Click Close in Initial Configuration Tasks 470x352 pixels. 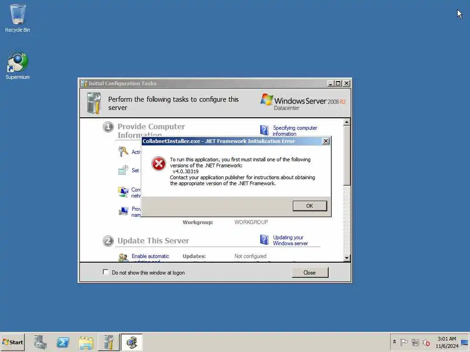click(310, 272)
